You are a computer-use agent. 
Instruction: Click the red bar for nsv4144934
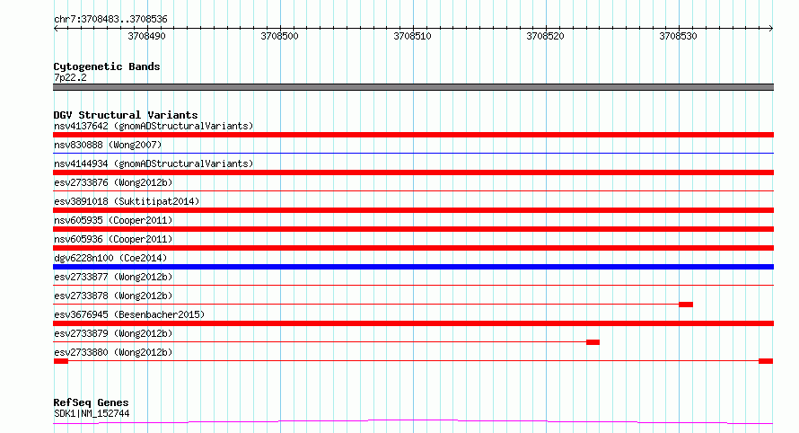tap(413, 172)
